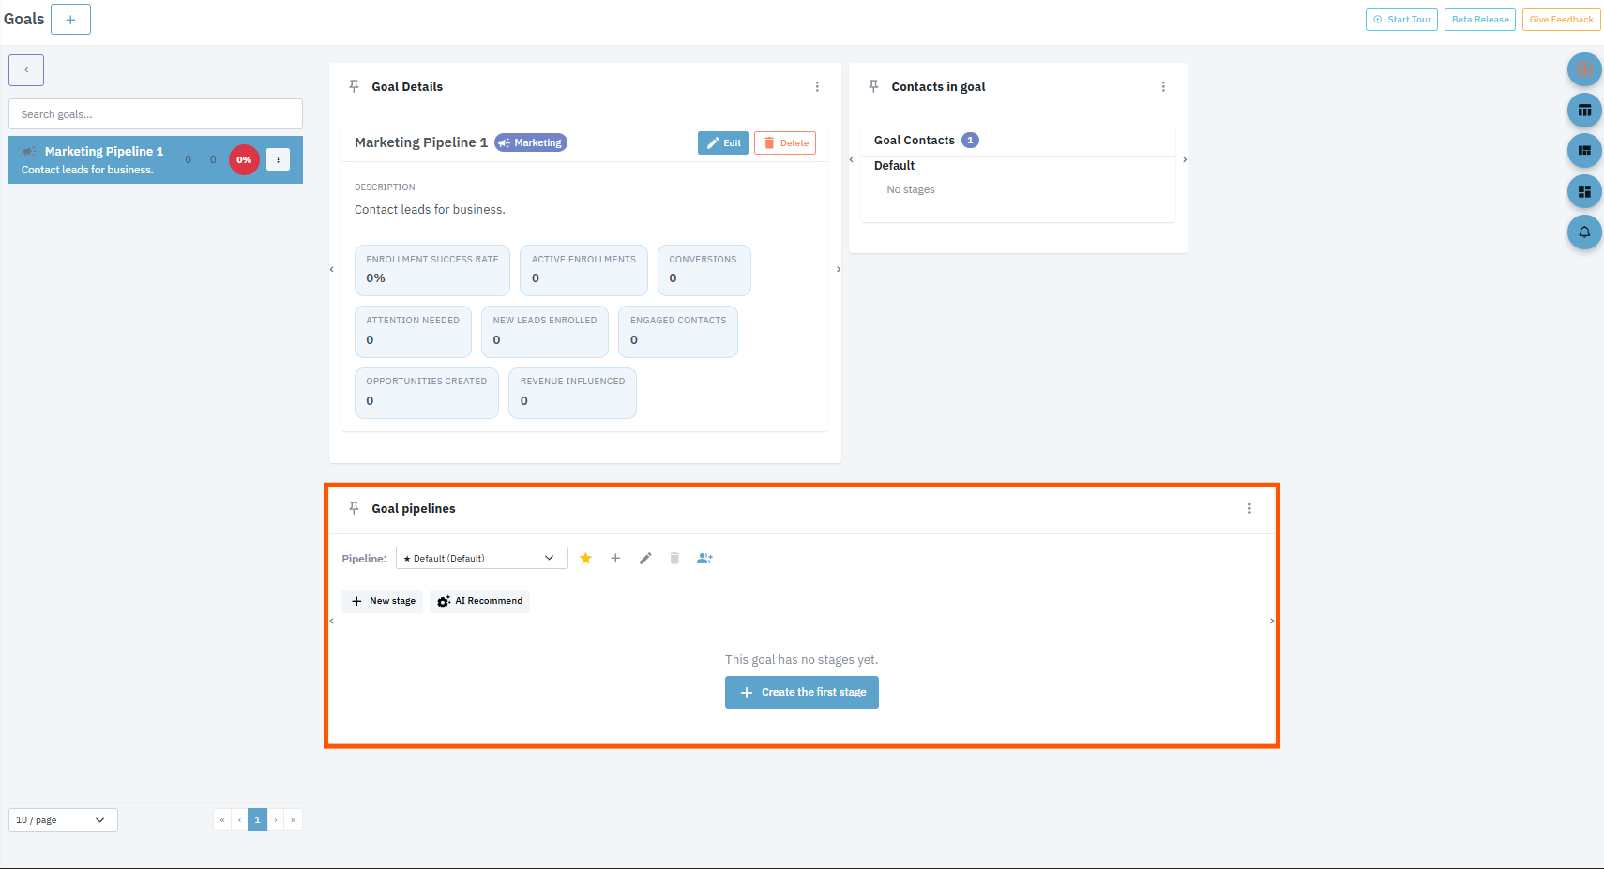Click the red 0% progress badge
The height and width of the screenshot is (869, 1604).
[244, 160]
